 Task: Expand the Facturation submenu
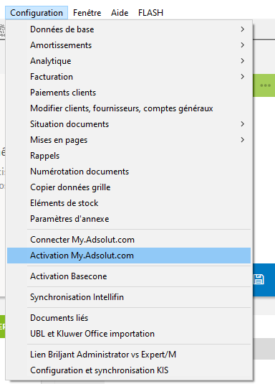(129, 77)
